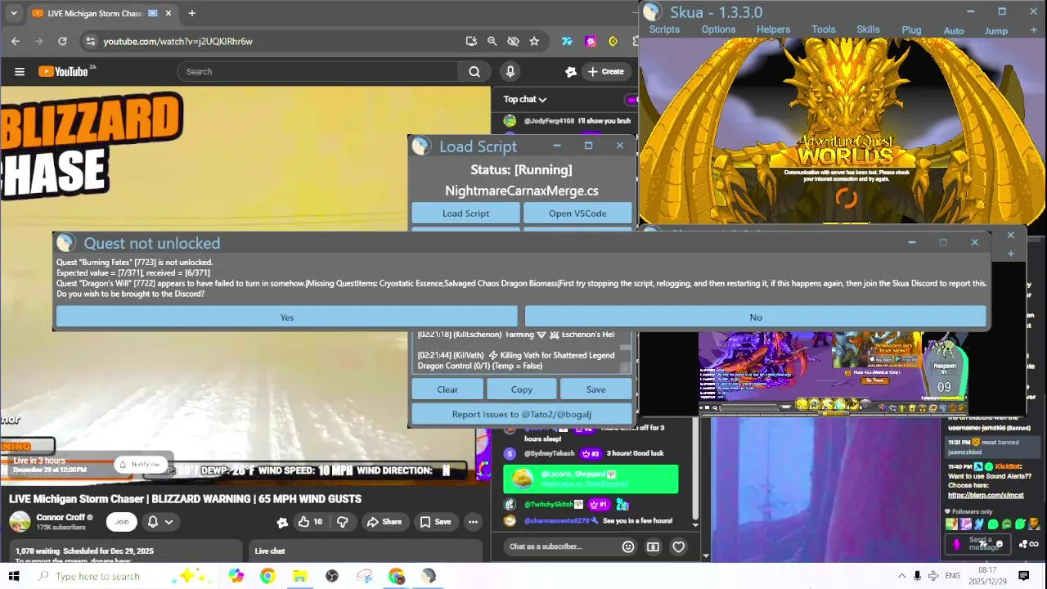The image size is (1047, 589).
Task: Open Options menu in Skua
Action: (718, 29)
